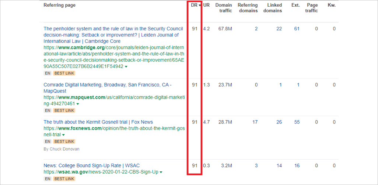The height and width of the screenshot is (185, 378).
Task: Sort by Ext. column header
Action: (x=295, y=5)
